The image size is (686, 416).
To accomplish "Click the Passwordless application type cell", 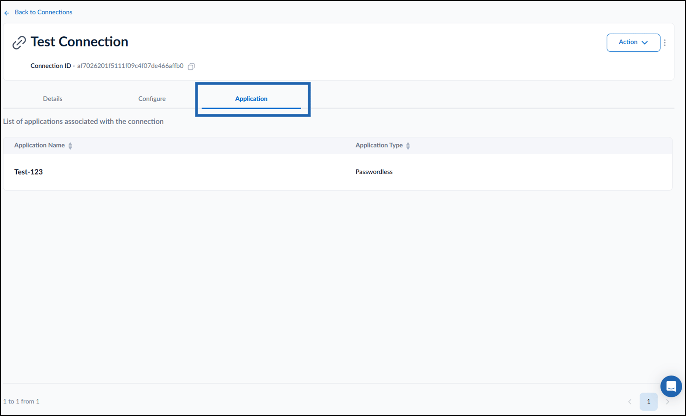I will [374, 172].
